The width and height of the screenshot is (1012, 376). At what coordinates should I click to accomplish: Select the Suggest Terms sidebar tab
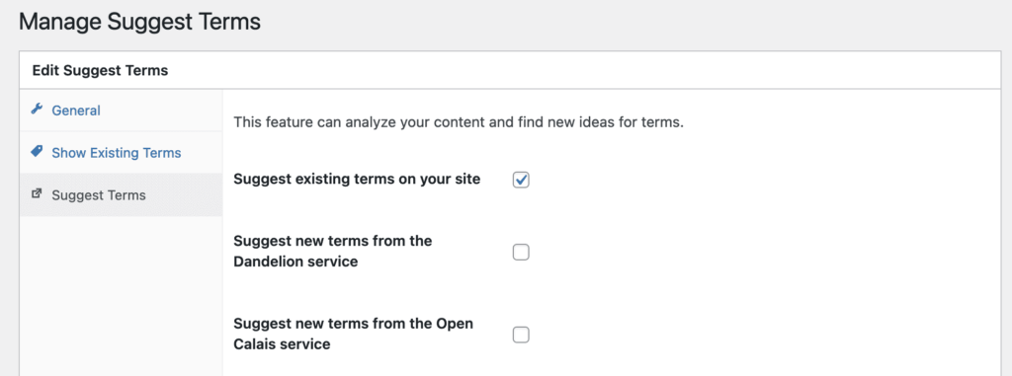click(x=122, y=194)
